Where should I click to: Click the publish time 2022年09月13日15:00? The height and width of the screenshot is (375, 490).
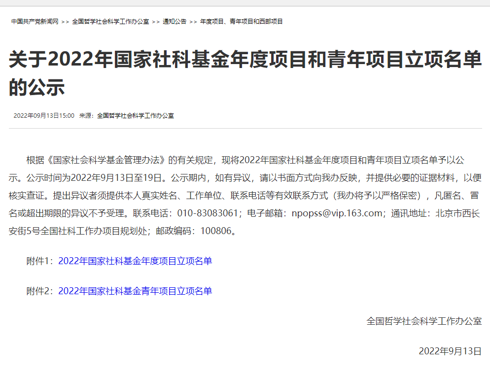[x=44, y=116]
